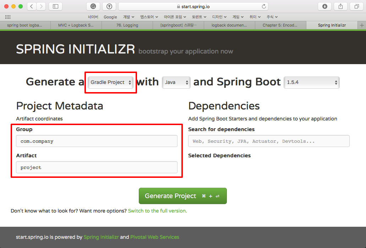Click the circular-arrow extension icon
Screen dimensions: 366x248
pyautogui.click(x=93, y=6)
